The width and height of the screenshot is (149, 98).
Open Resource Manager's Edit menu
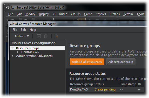coord(23,30)
